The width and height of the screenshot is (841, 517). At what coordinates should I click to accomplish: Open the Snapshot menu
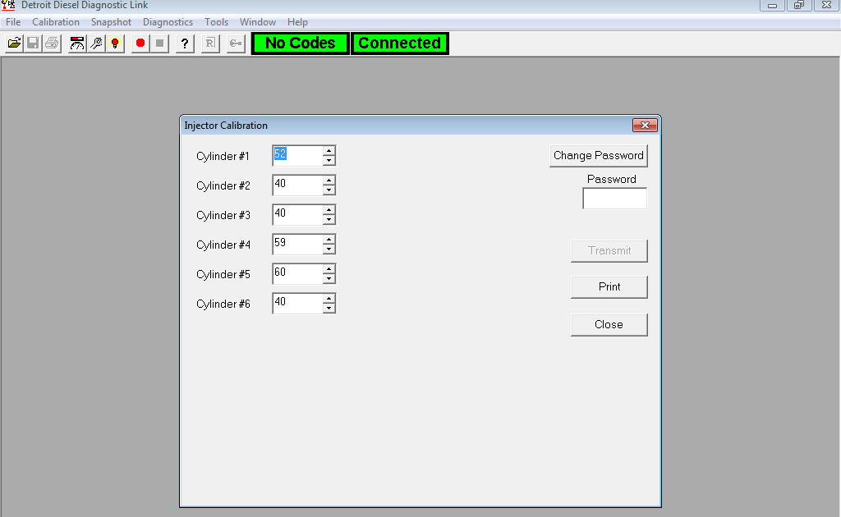pyautogui.click(x=111, y=22)
